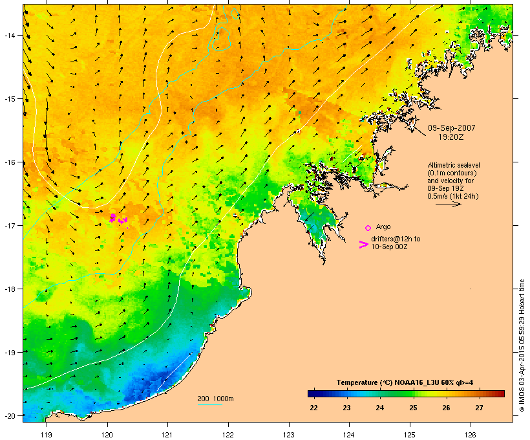Click the 'and velocity for' caption line
This screenshot has width=530, height=440.
[450, 181]
